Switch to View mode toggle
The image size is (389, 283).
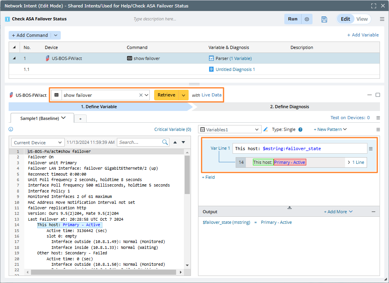pos(362,19)
